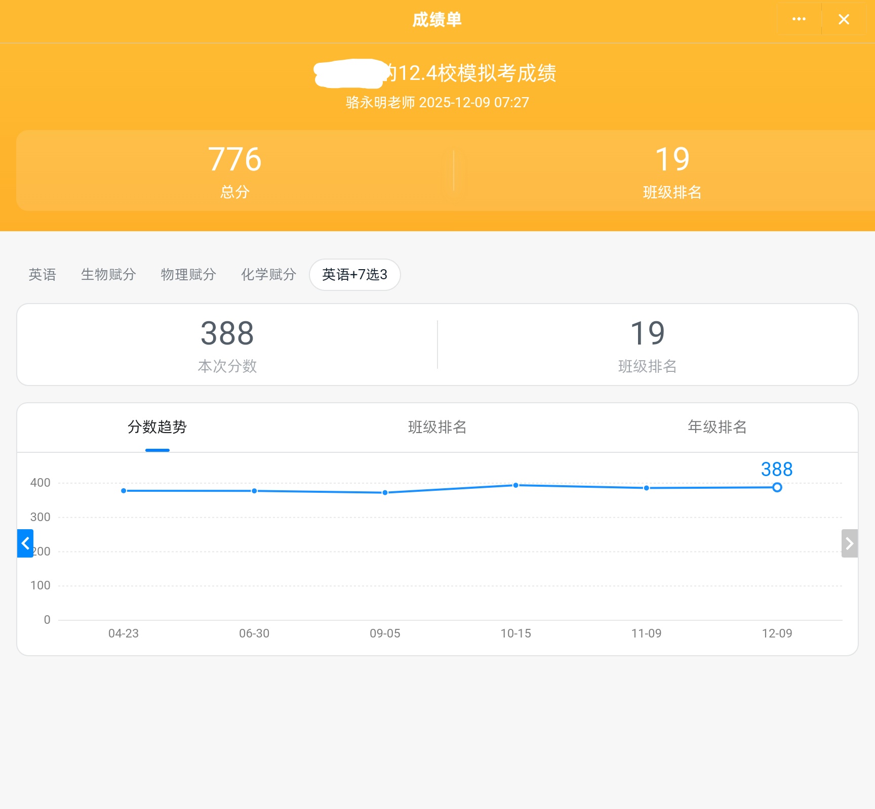
Task: Click the highlighted 12-09 data point
Action: pos(777,487)
